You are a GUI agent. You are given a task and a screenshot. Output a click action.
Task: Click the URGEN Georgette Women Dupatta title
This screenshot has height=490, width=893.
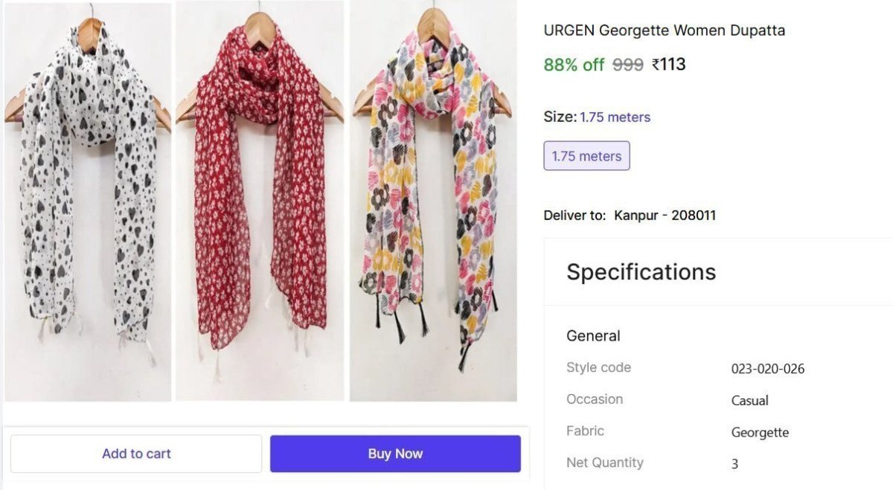664,30
